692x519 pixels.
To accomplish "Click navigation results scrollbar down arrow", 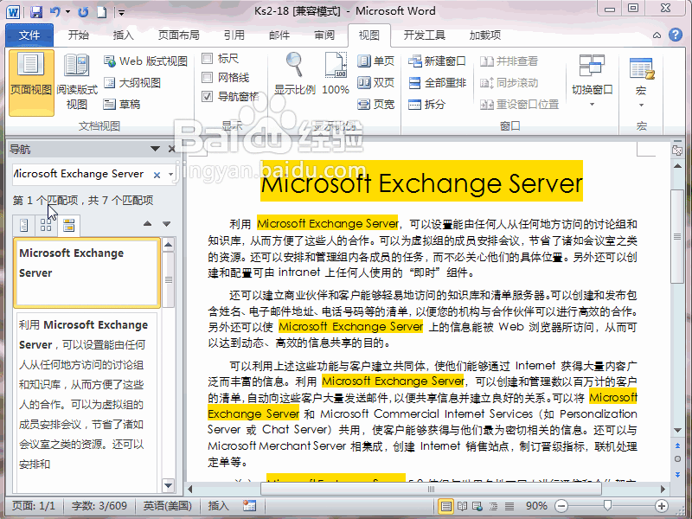I will coord(168,486).
